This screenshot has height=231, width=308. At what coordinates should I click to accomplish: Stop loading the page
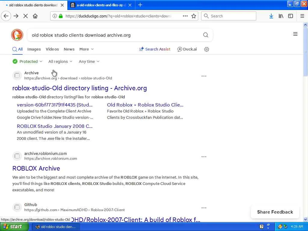[26, 16]
